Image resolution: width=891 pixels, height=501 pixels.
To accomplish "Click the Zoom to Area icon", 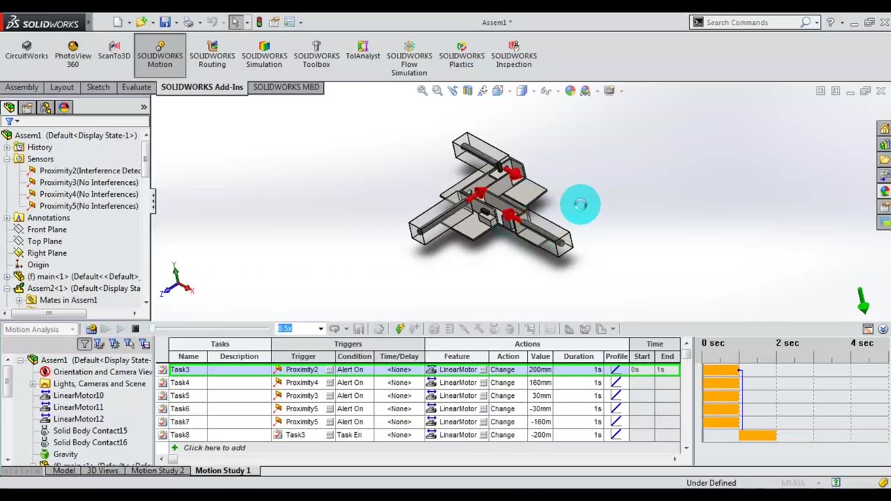I will pyautogui.click(x=437, y=90).
